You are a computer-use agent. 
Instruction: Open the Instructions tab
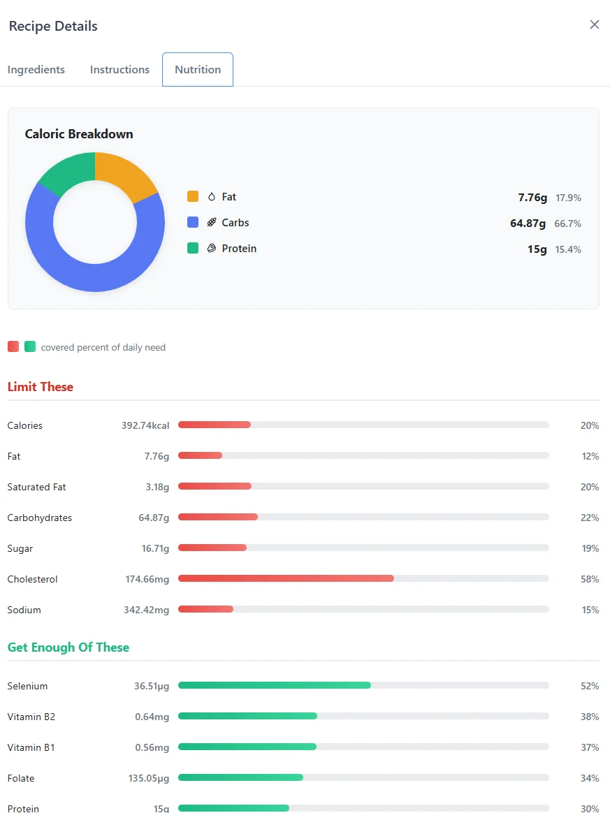coord(119,69)
